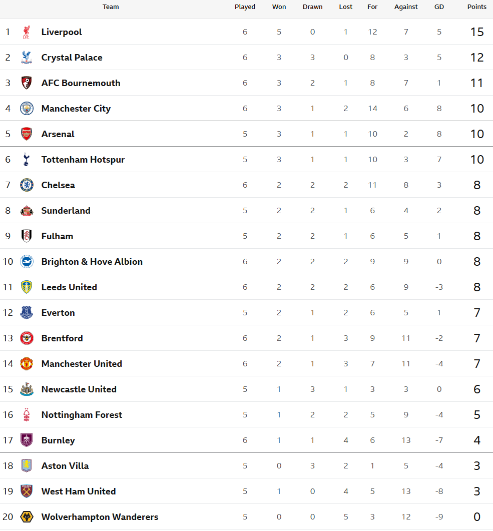The height and width of the screenshot is (531, 493).
Task: Select the West Ham United badge
Action: click(x=27, y=491)
